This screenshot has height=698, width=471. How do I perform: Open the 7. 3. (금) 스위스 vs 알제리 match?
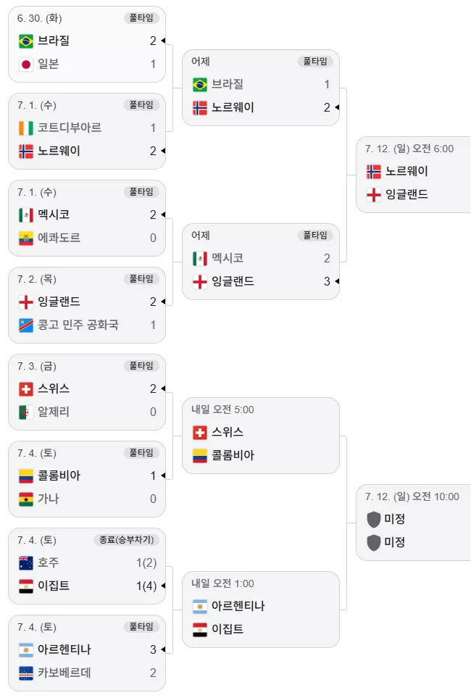coord(87,392)
